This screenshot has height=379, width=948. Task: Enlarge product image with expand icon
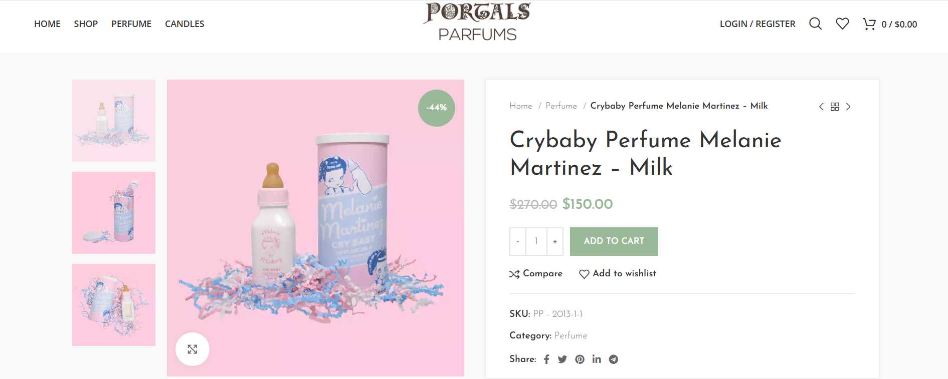click(193, 349)
